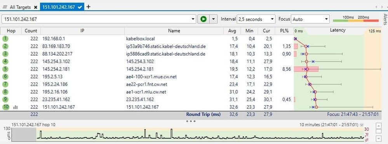Click hostname ae4-100-xcr1.mue.cw.net

151,77
